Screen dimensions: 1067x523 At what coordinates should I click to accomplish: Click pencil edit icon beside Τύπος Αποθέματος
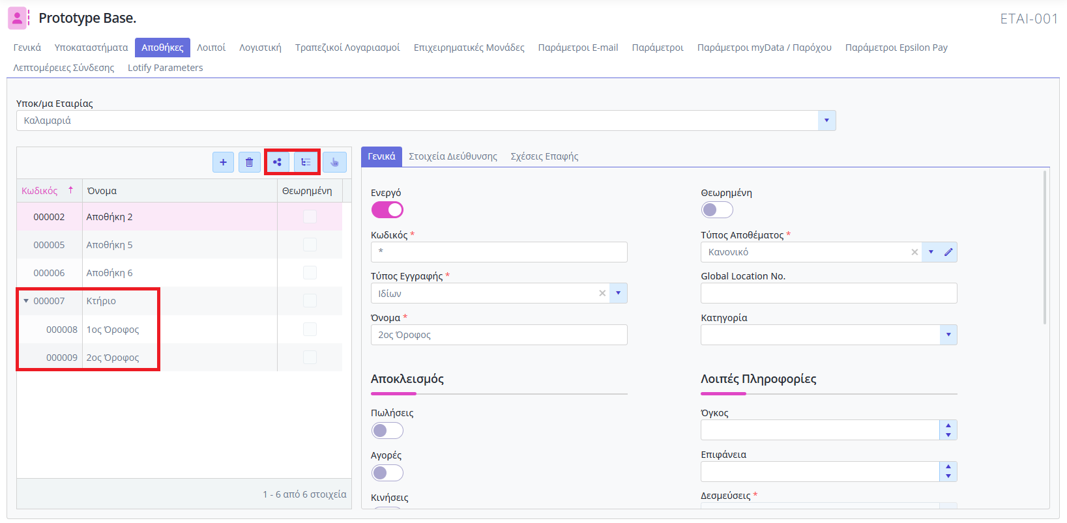[948, 252]
